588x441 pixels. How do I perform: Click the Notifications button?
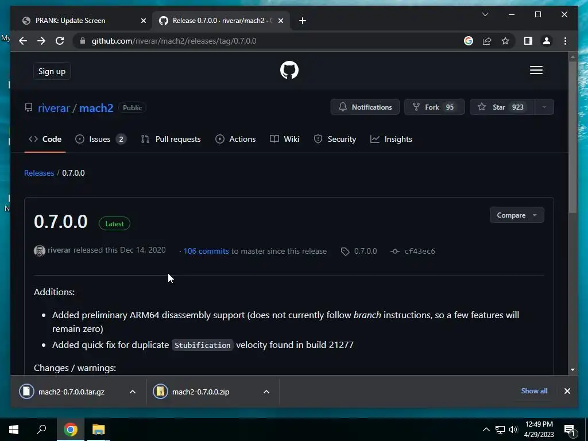tap(365, 107)
